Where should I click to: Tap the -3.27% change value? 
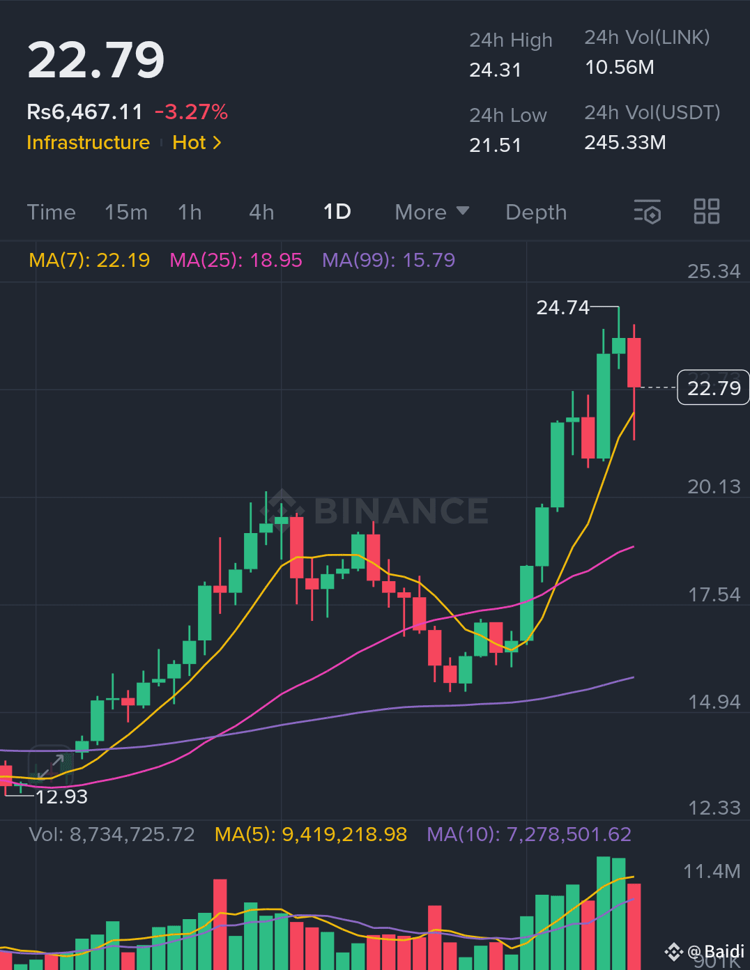tap(191, 111)
